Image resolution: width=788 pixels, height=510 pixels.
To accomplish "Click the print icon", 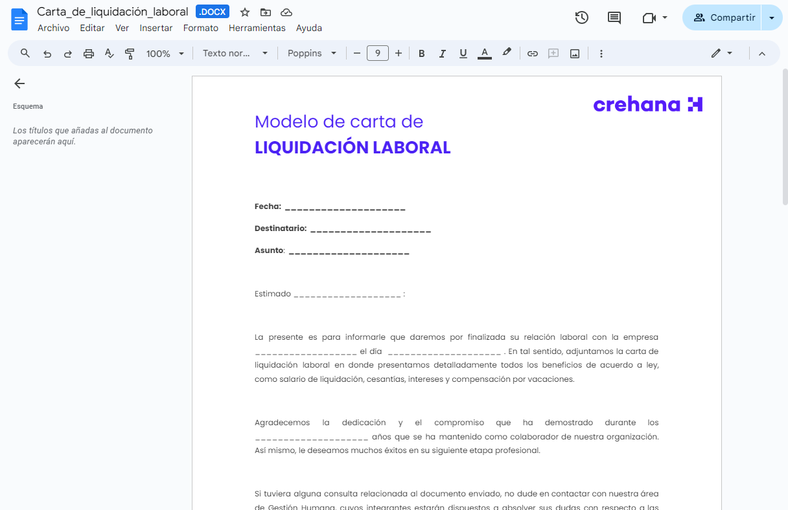I will coord(88,53).
